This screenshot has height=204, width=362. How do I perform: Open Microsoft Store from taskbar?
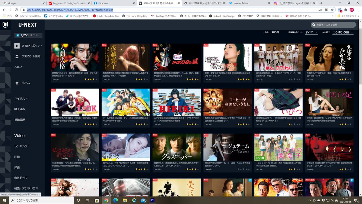coord(97,200)
